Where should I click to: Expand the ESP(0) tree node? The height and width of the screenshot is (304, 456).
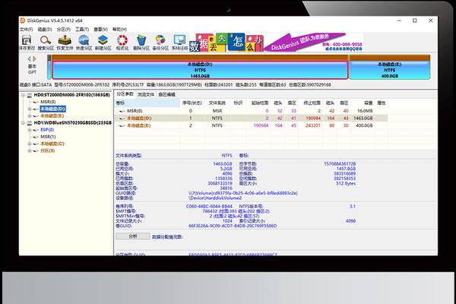(30, 130)
